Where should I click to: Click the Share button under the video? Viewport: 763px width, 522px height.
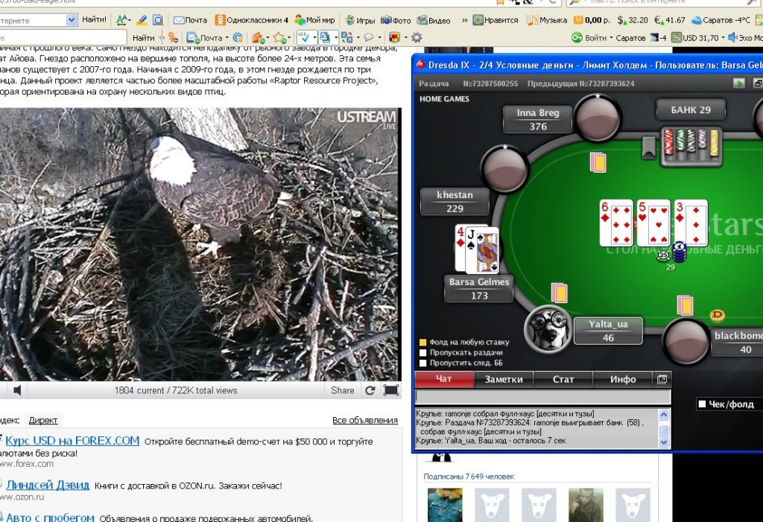pyautogui.click(x=343, y=389)
